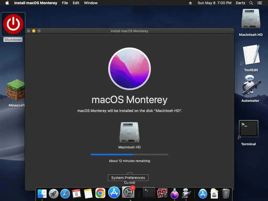Open the Apple menu
Image resolution: width=268 pixels, height=201 pixels.
click(7, 3)
